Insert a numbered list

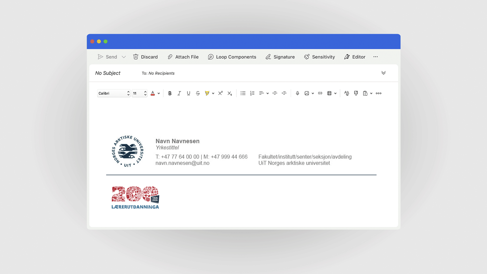252,93
